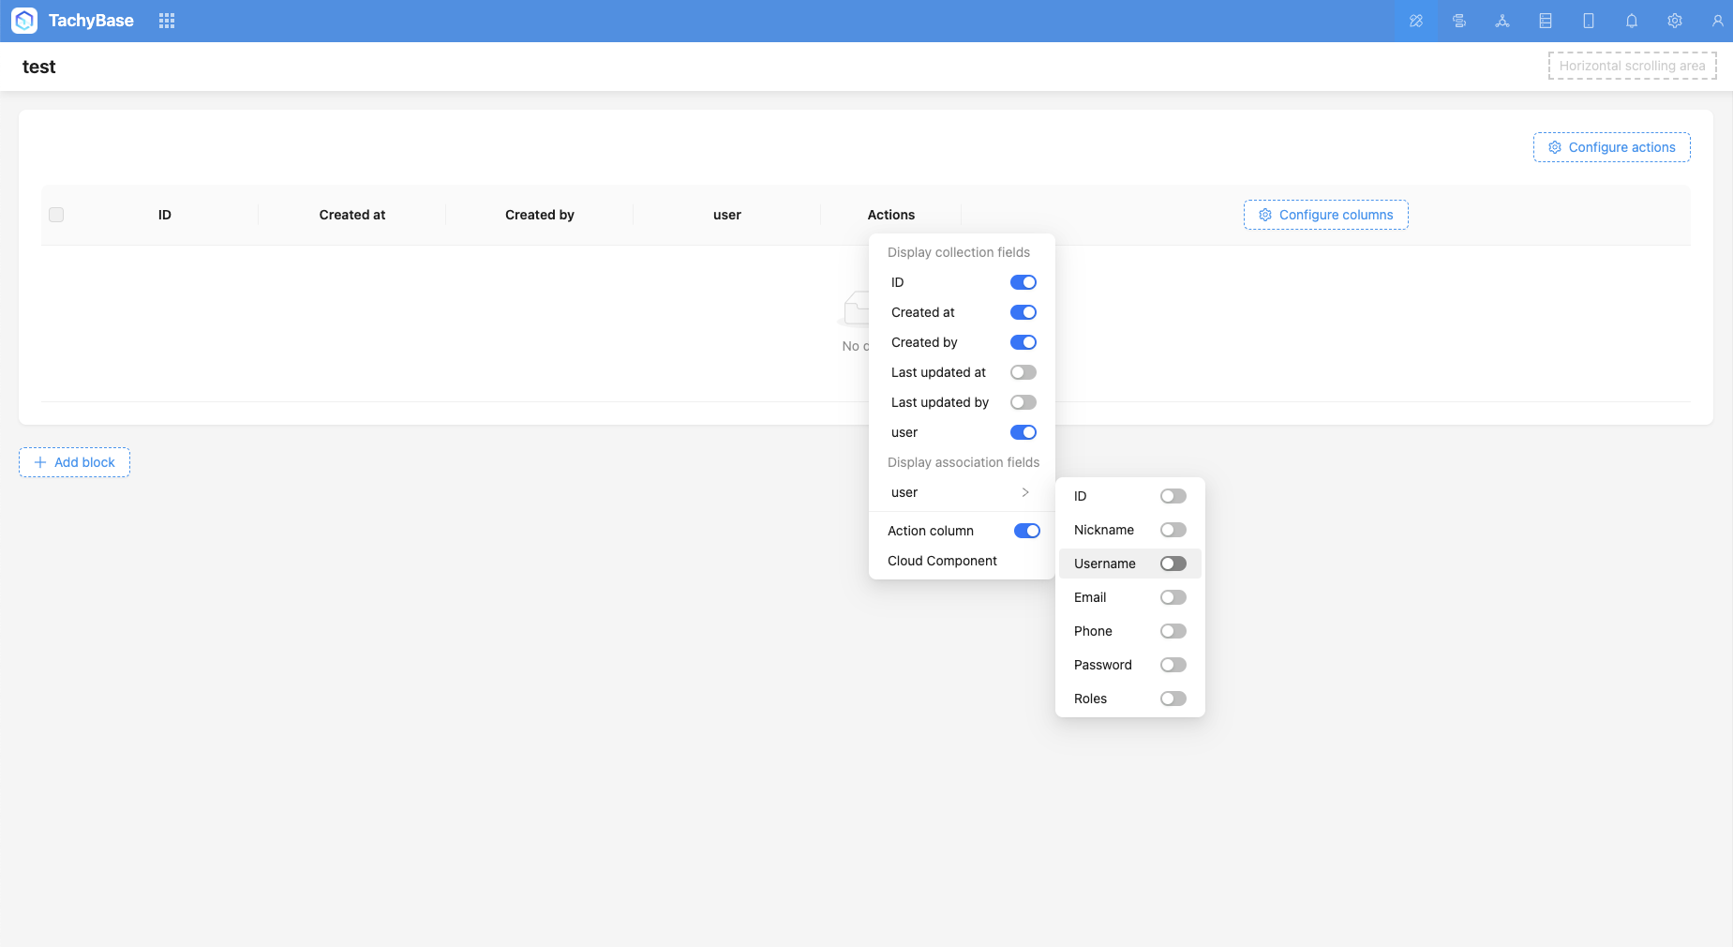1733x947 pixels.
Task: Check the table select-all checkbox
Action: 56,215
